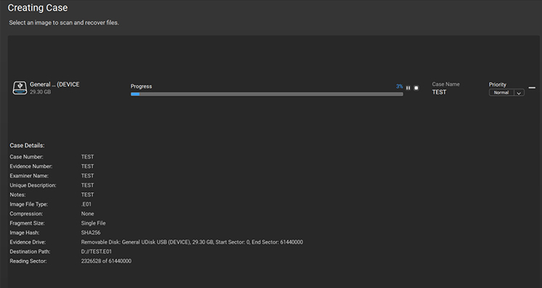Select the General ... (DEVICE name
Screen dimensions: 542x288
pos(54,85)
